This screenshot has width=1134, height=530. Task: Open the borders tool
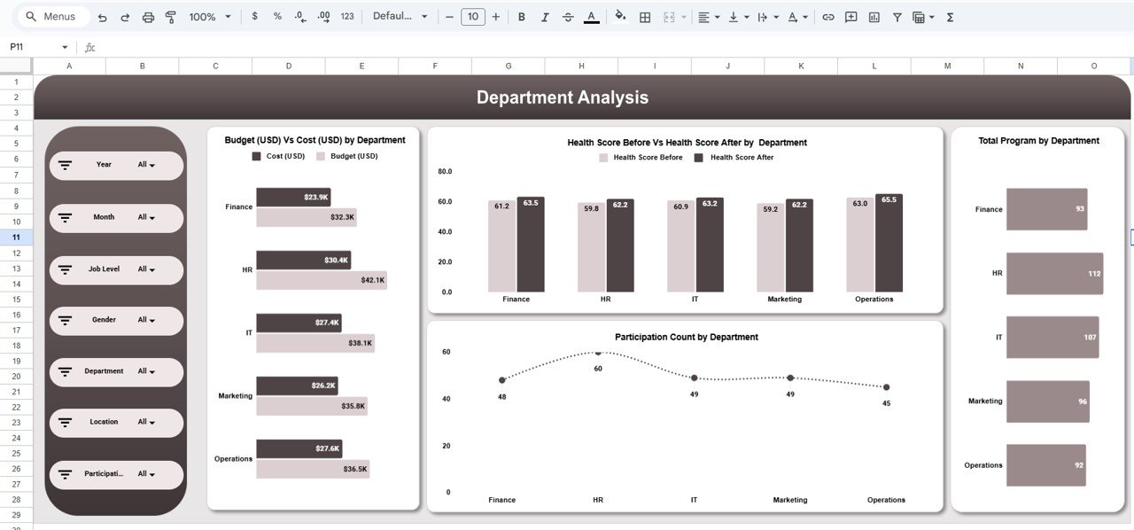[645, 17]
